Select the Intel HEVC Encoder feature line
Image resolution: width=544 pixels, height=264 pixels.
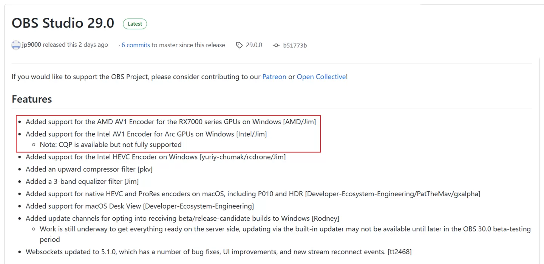[x=156, y=157]
